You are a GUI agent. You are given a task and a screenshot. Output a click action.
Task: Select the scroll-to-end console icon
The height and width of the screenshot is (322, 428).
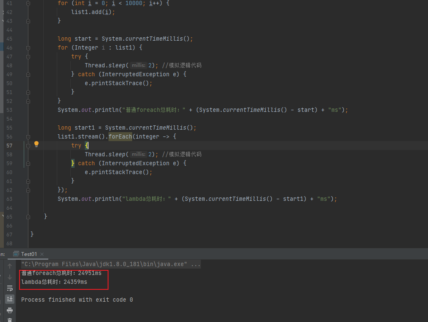9,299
